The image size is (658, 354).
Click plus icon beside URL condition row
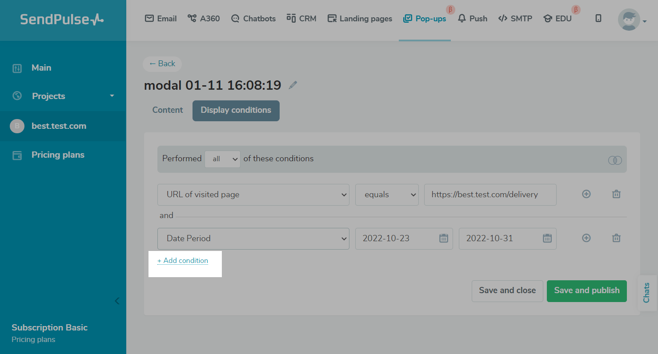[586, 194]
